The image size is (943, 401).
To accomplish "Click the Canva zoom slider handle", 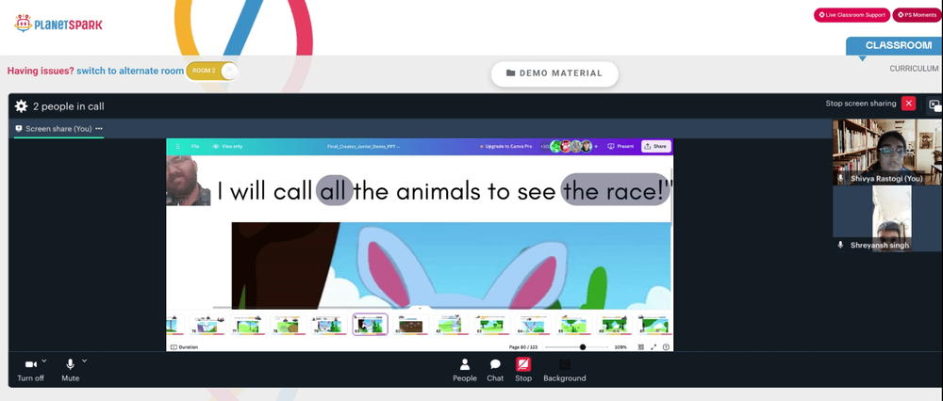I will [x=582, y=347].
